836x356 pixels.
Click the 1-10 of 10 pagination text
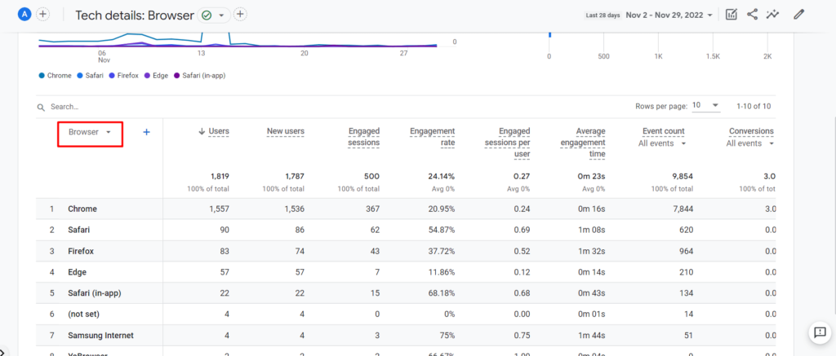754,107
